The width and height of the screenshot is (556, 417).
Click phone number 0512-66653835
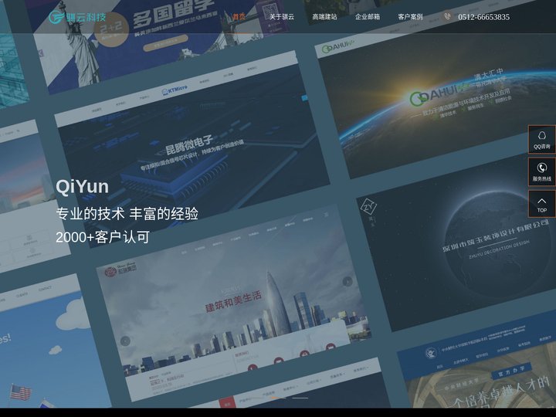483,17
